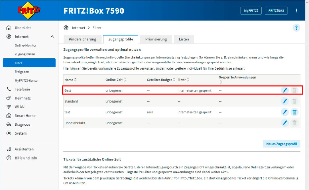Open Freigaben in sidebar

point(22,72)
